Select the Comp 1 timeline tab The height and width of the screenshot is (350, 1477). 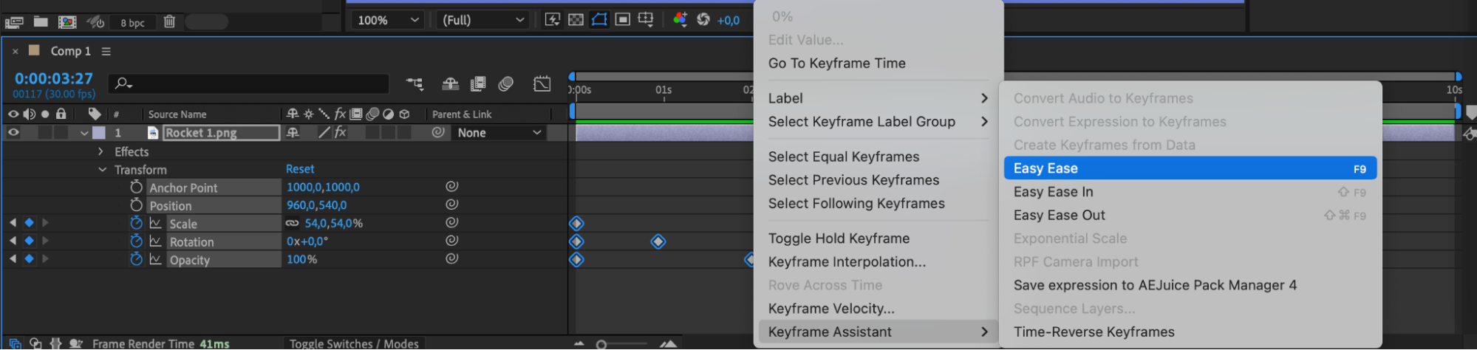[x=70, y=51]
